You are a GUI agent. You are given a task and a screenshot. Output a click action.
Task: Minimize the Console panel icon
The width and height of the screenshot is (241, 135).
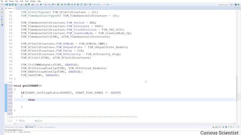point(235,127)
